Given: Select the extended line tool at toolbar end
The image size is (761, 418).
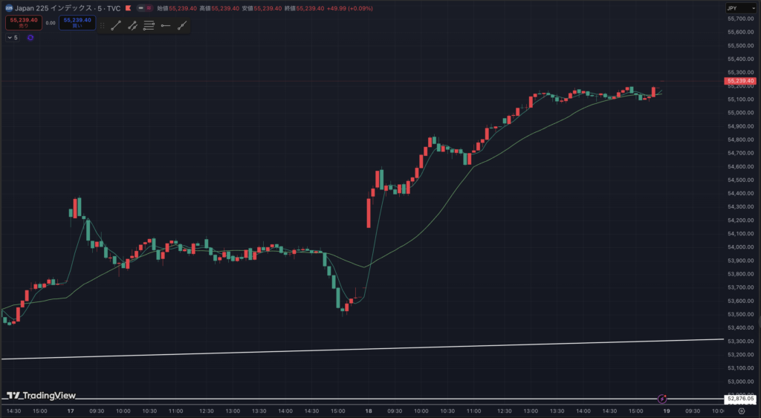Looking at the screenshot, I should click(181, 25).
